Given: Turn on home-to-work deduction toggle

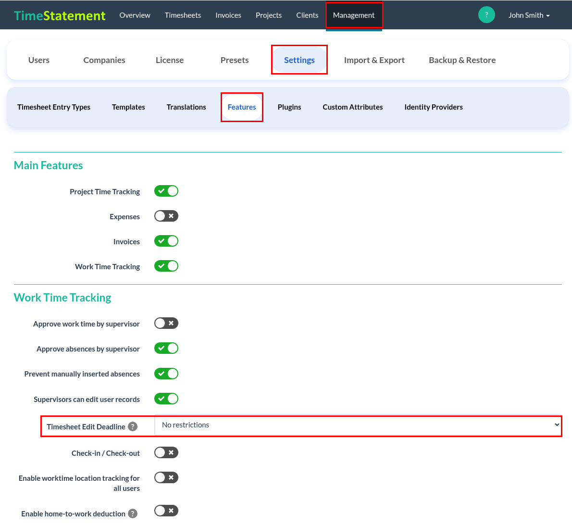Looking at the screenshot, I should point(166,511).
